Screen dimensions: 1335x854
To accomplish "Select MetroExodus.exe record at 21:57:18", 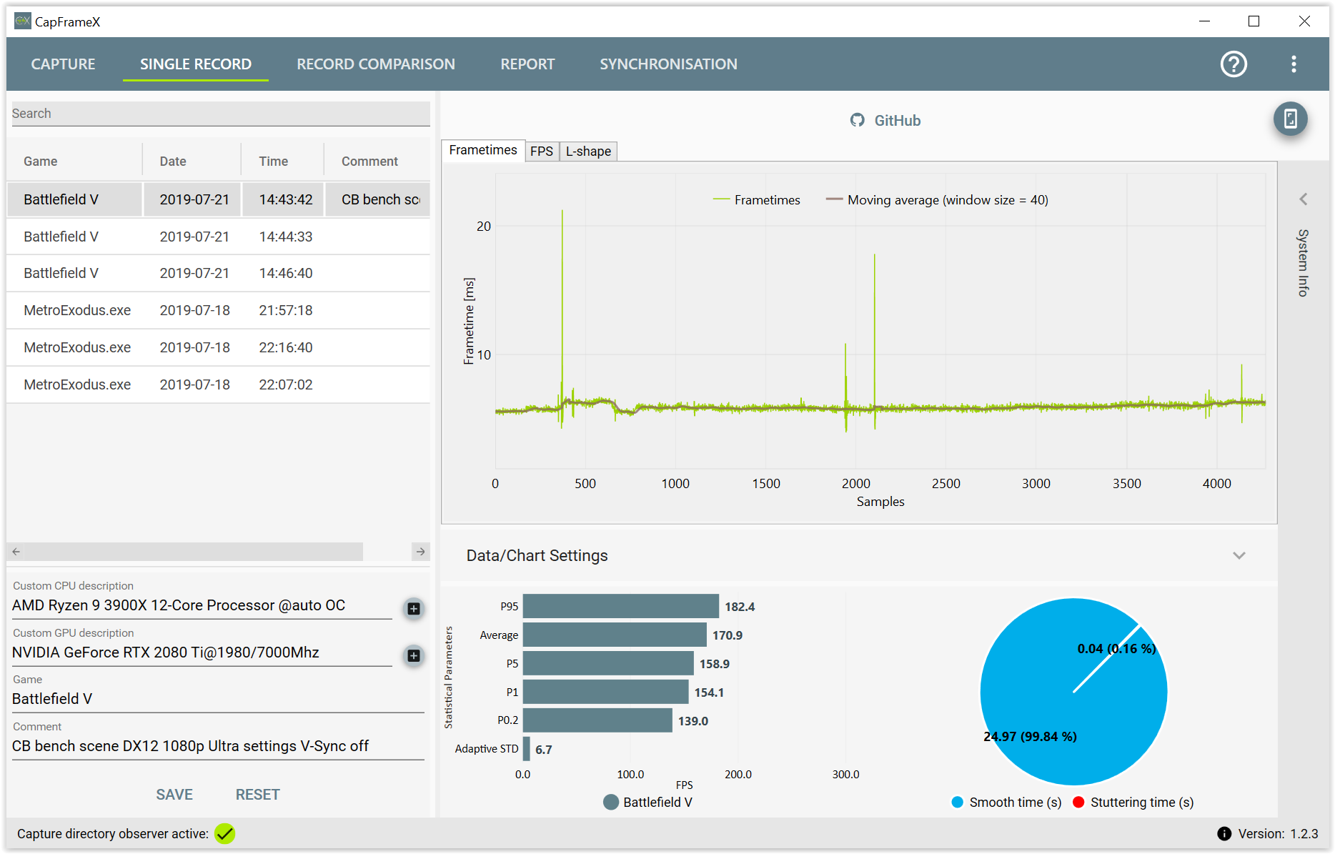I will pyautogui.click(x=219, y=310).
